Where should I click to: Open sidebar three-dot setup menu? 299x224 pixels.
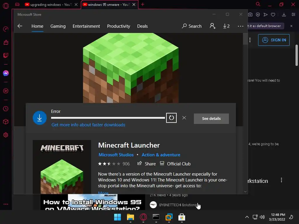coord(6,204)
